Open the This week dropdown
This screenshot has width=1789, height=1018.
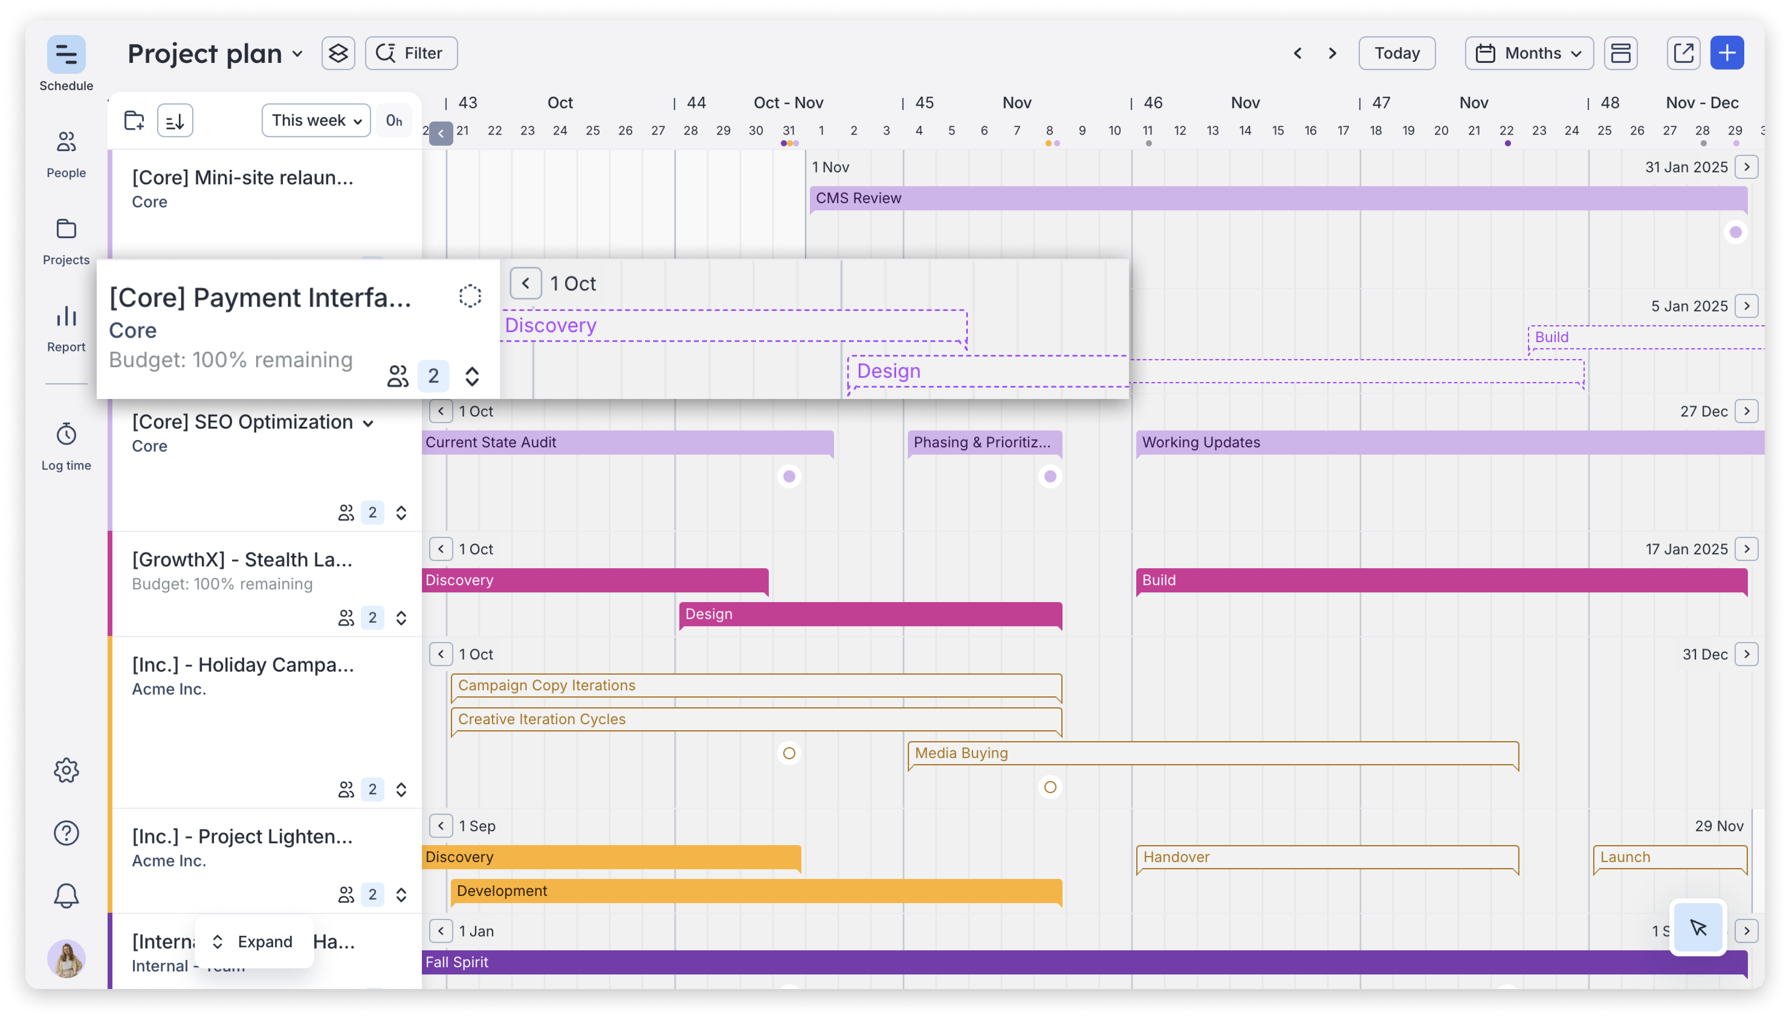point(315,120)
